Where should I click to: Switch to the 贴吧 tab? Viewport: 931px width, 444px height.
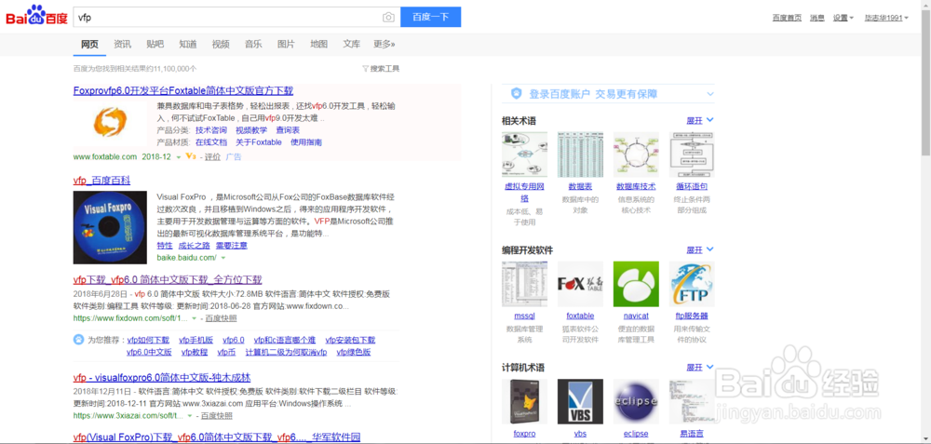point(155,44)
